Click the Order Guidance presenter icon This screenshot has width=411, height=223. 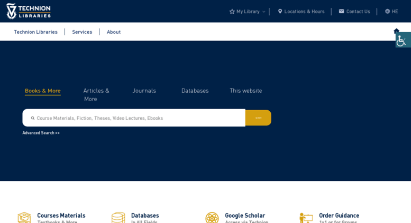306,218
